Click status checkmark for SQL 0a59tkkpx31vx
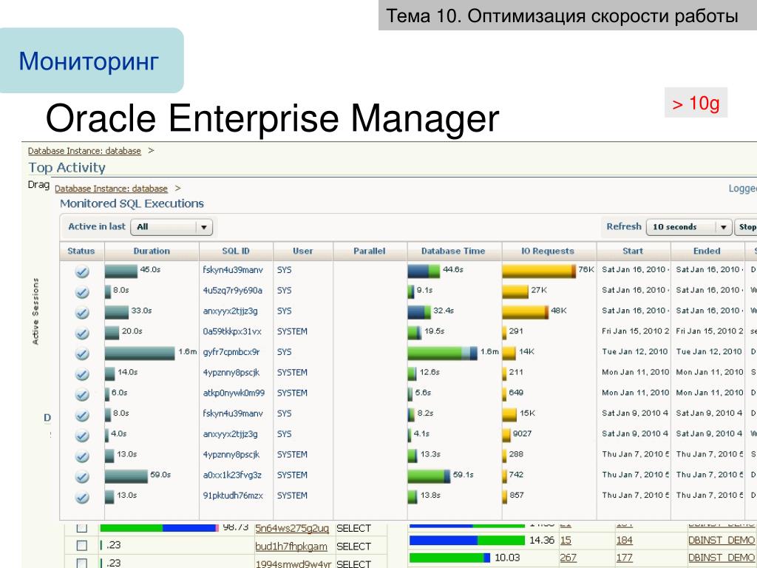 coord(82,334)
